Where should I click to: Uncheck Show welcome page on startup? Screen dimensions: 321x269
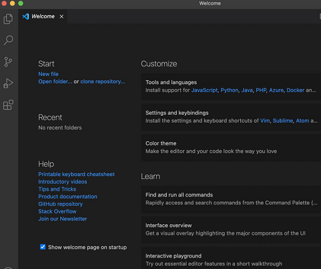coord(43,247)
